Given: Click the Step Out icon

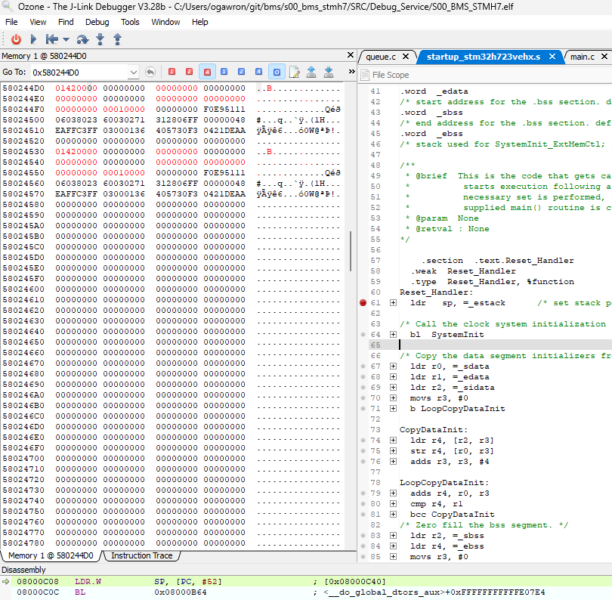Looking at the screenshot, I should (x=117, y=39).
